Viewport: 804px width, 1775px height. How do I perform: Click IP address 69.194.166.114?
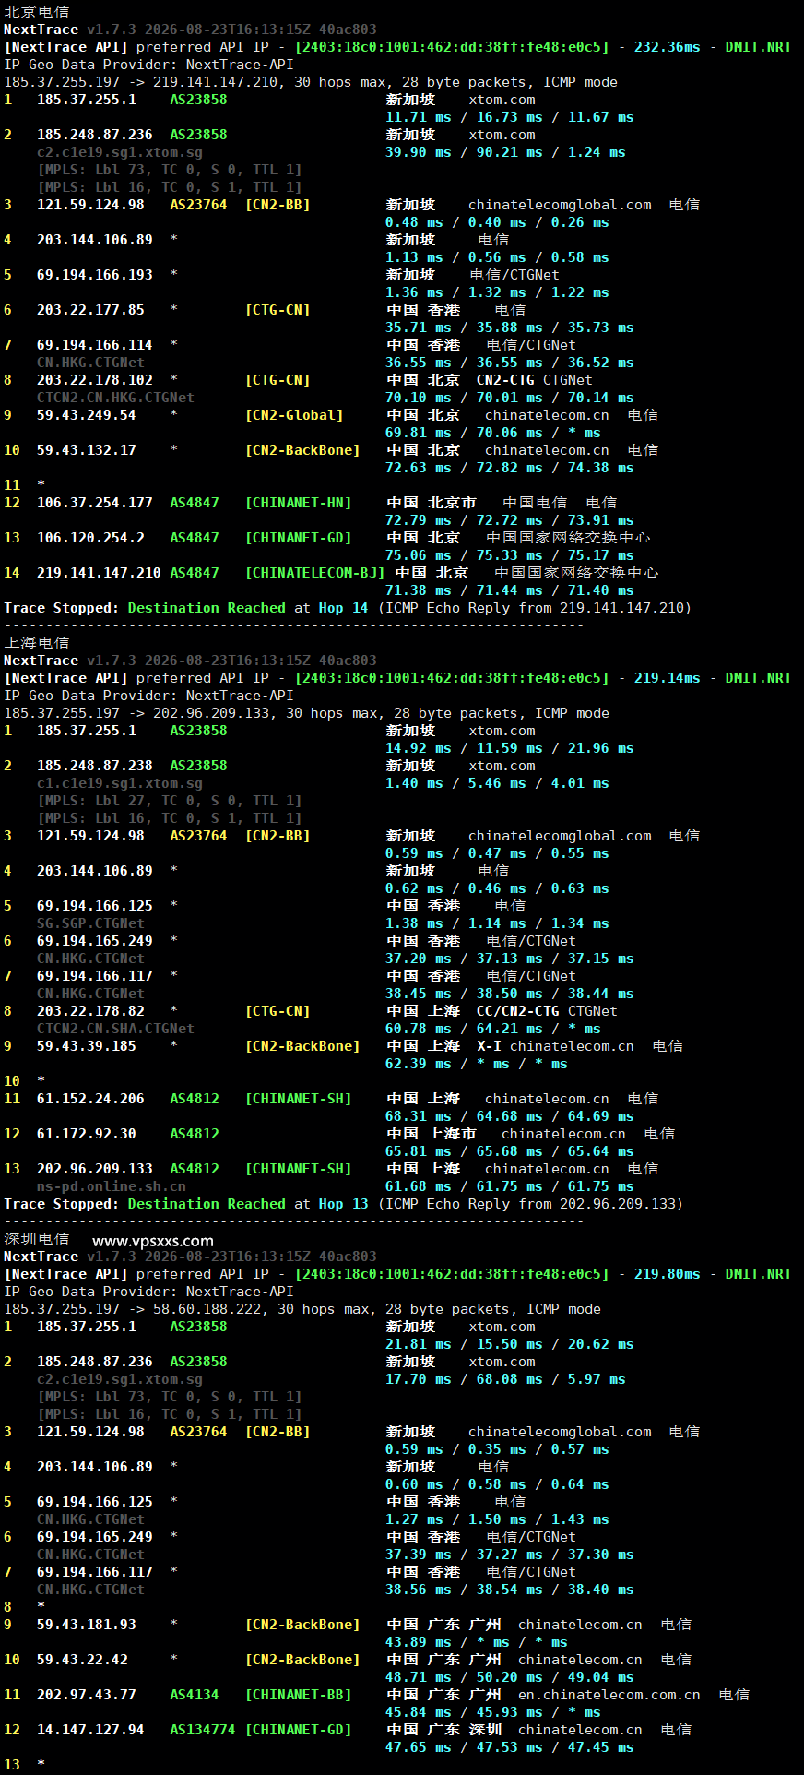(x=95, y=345)
